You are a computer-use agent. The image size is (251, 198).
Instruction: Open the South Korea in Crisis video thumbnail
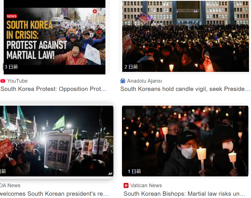(x=54, y=37)
